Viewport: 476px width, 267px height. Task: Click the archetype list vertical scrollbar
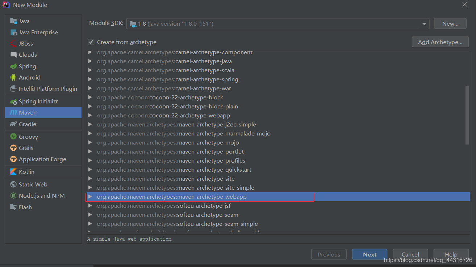(467, 115)
